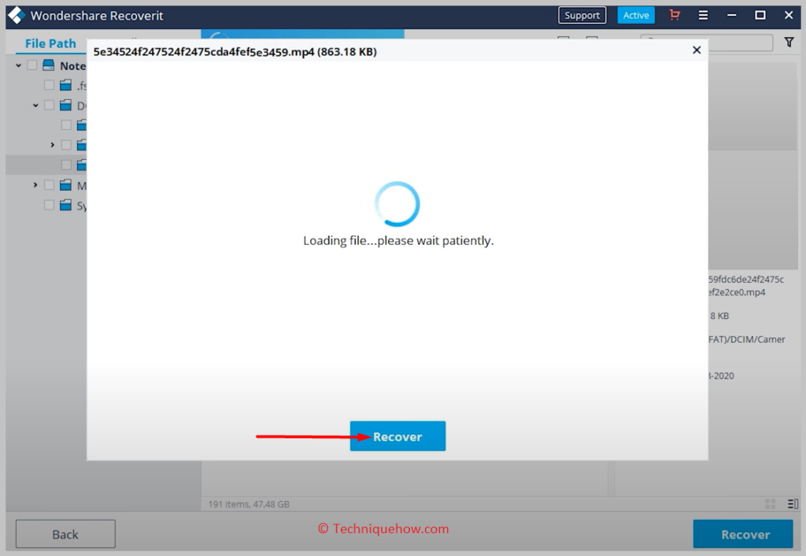Select the Note drive icon
Screen dimensions: 806x556
pos(48,65)
